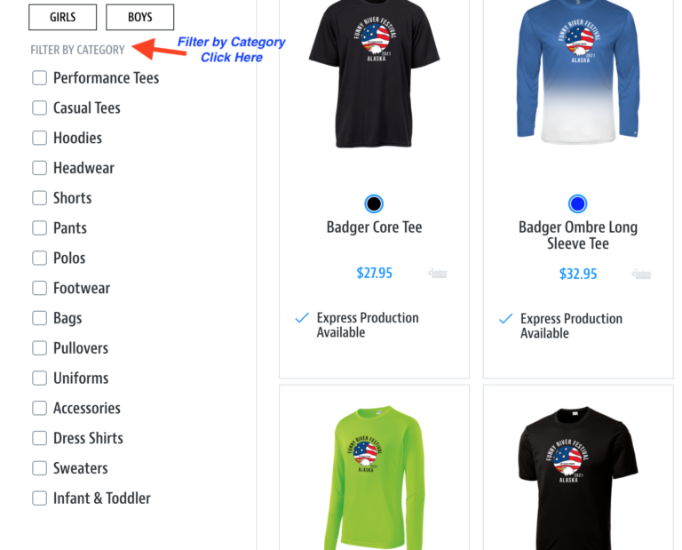682x550 pixels.
Task: Open the Badger Core Tee title link
Action: click(x=374, y=227)
